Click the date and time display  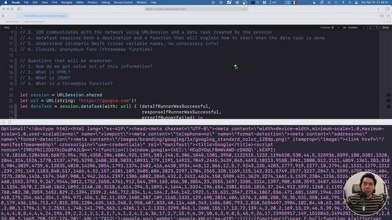coord(375,2)
